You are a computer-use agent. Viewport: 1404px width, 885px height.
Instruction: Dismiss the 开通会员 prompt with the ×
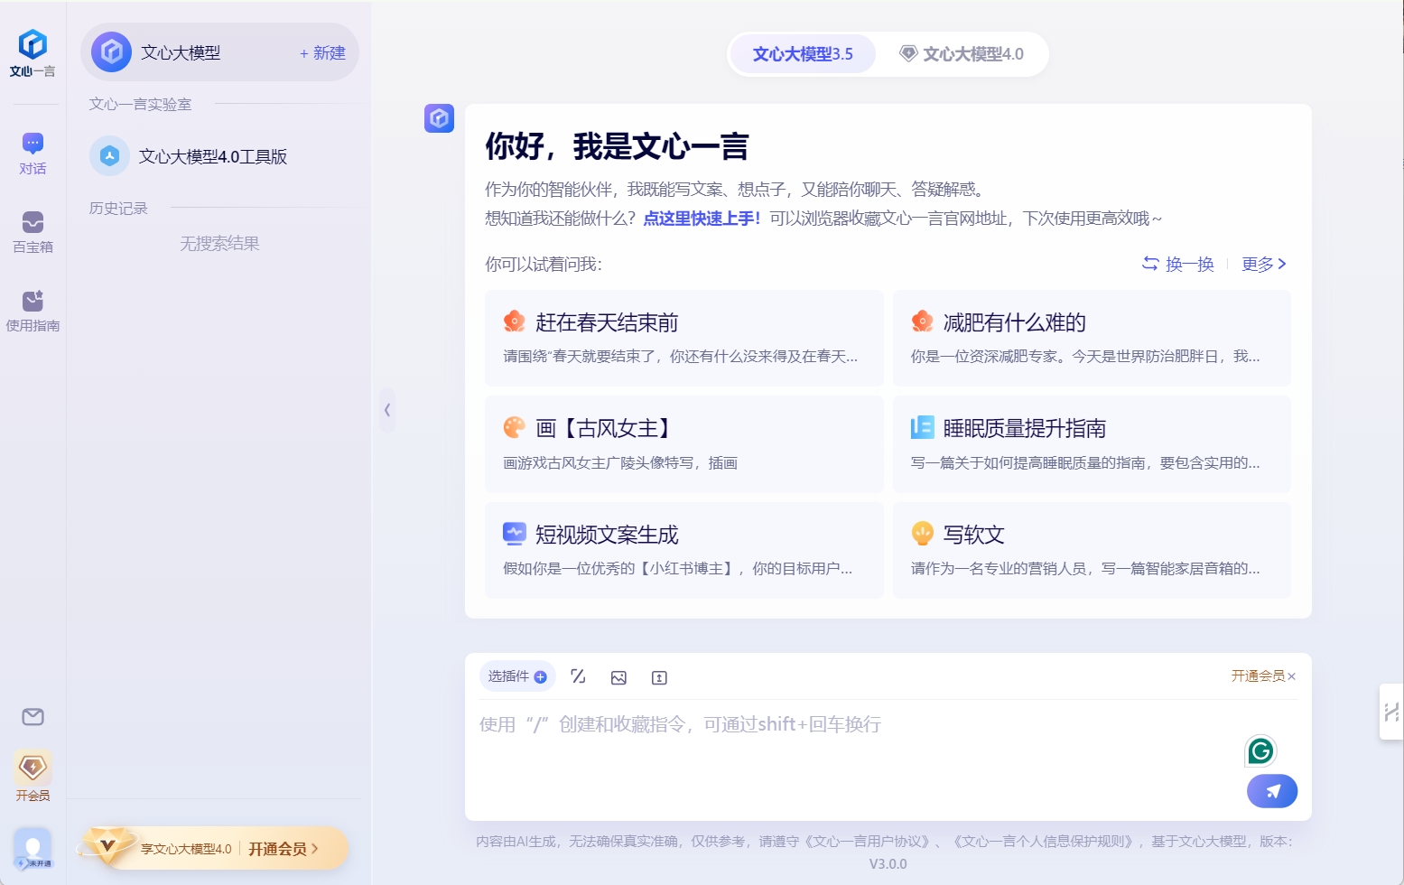pos(1292,676)
